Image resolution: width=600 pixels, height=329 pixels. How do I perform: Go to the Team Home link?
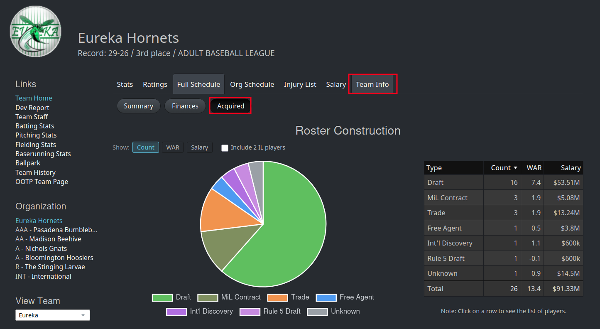(34, 98)
